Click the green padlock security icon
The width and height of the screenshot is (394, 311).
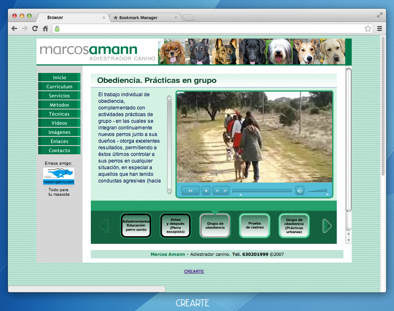click(57, 29)
